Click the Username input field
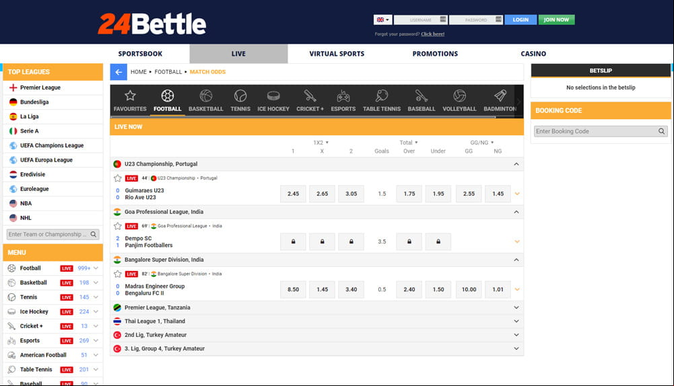The image size is (674, 386). tap(420, 20)
